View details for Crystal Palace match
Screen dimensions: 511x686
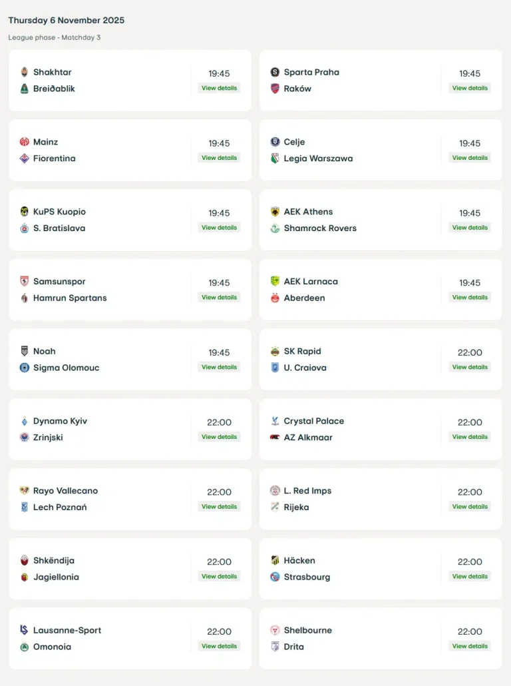tap(470, 437)
